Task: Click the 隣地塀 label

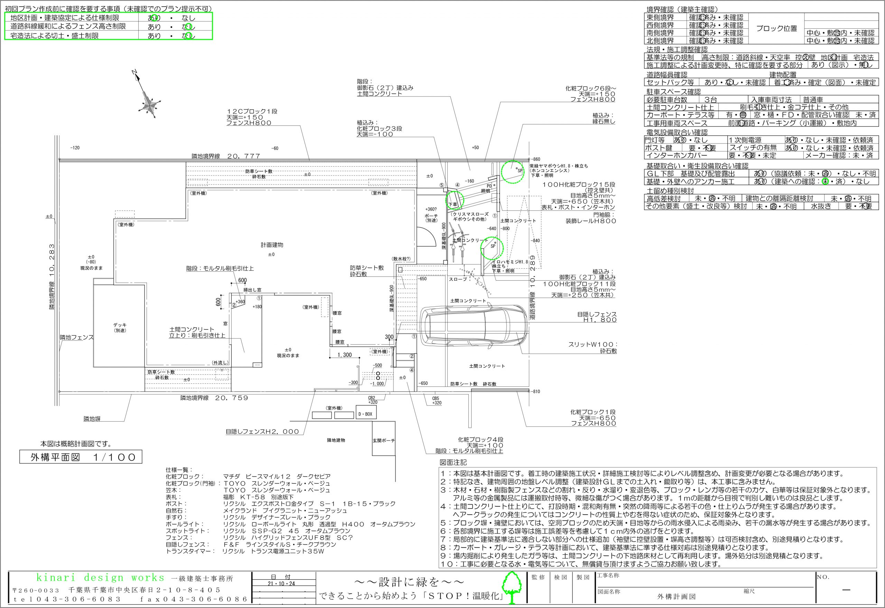Action: click(92, 419)
